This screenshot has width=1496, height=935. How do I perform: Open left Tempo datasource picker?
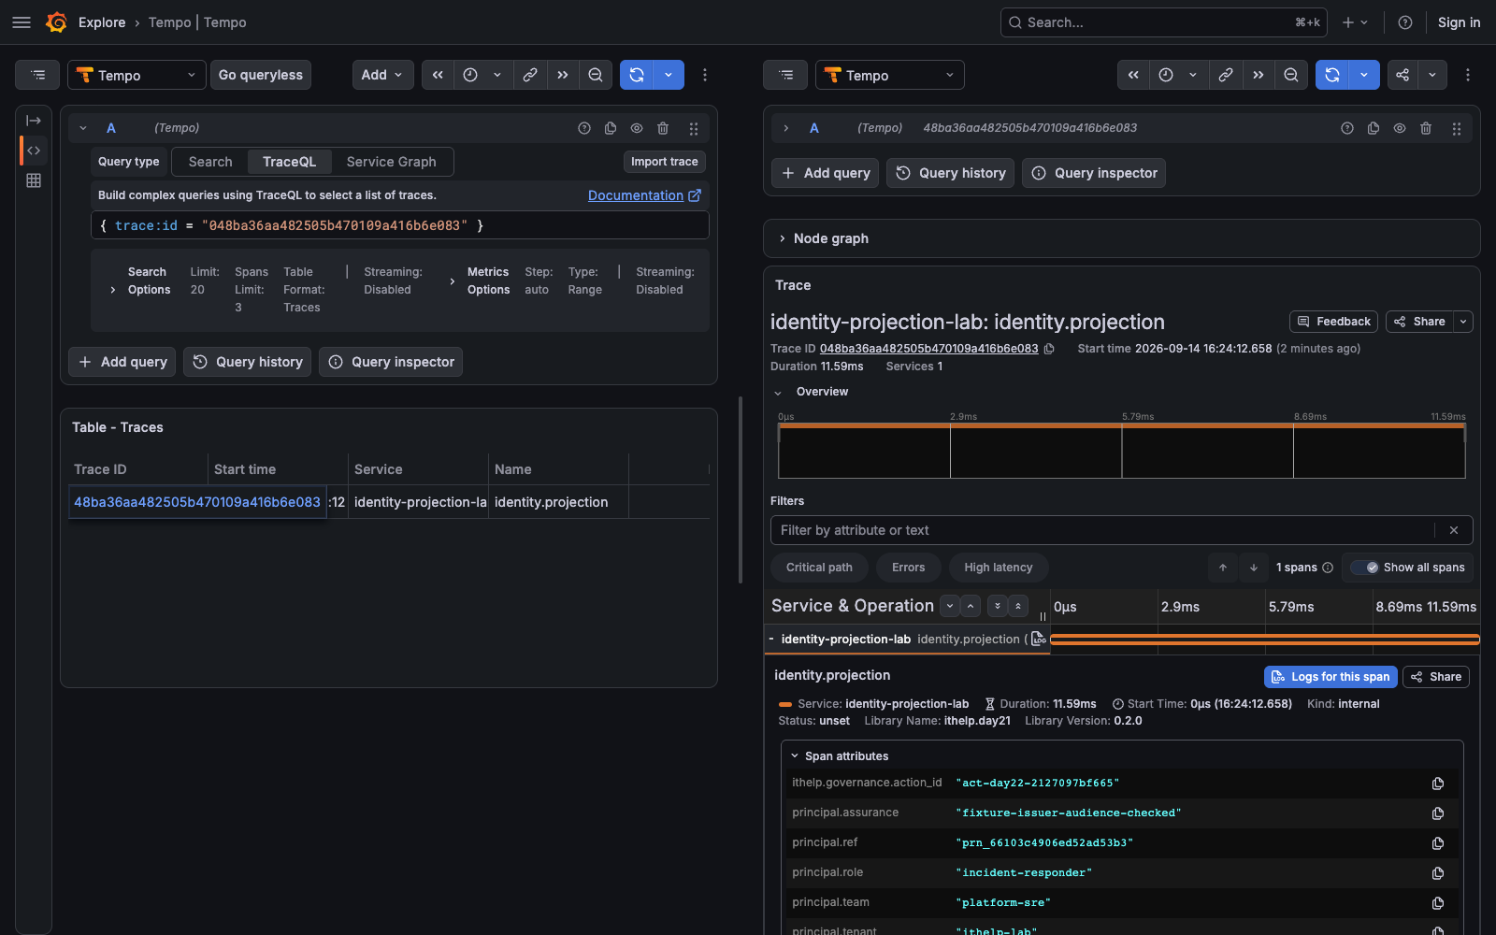tap(137, 75)
